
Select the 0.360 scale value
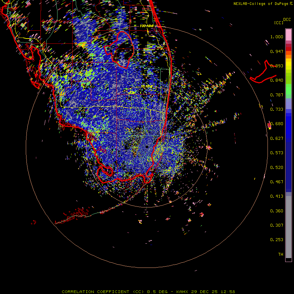pos(277,211)
